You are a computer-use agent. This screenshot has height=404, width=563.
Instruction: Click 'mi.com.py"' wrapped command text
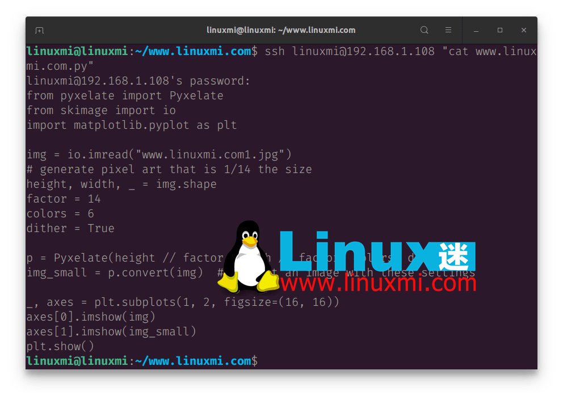click(x=60, y=66)
